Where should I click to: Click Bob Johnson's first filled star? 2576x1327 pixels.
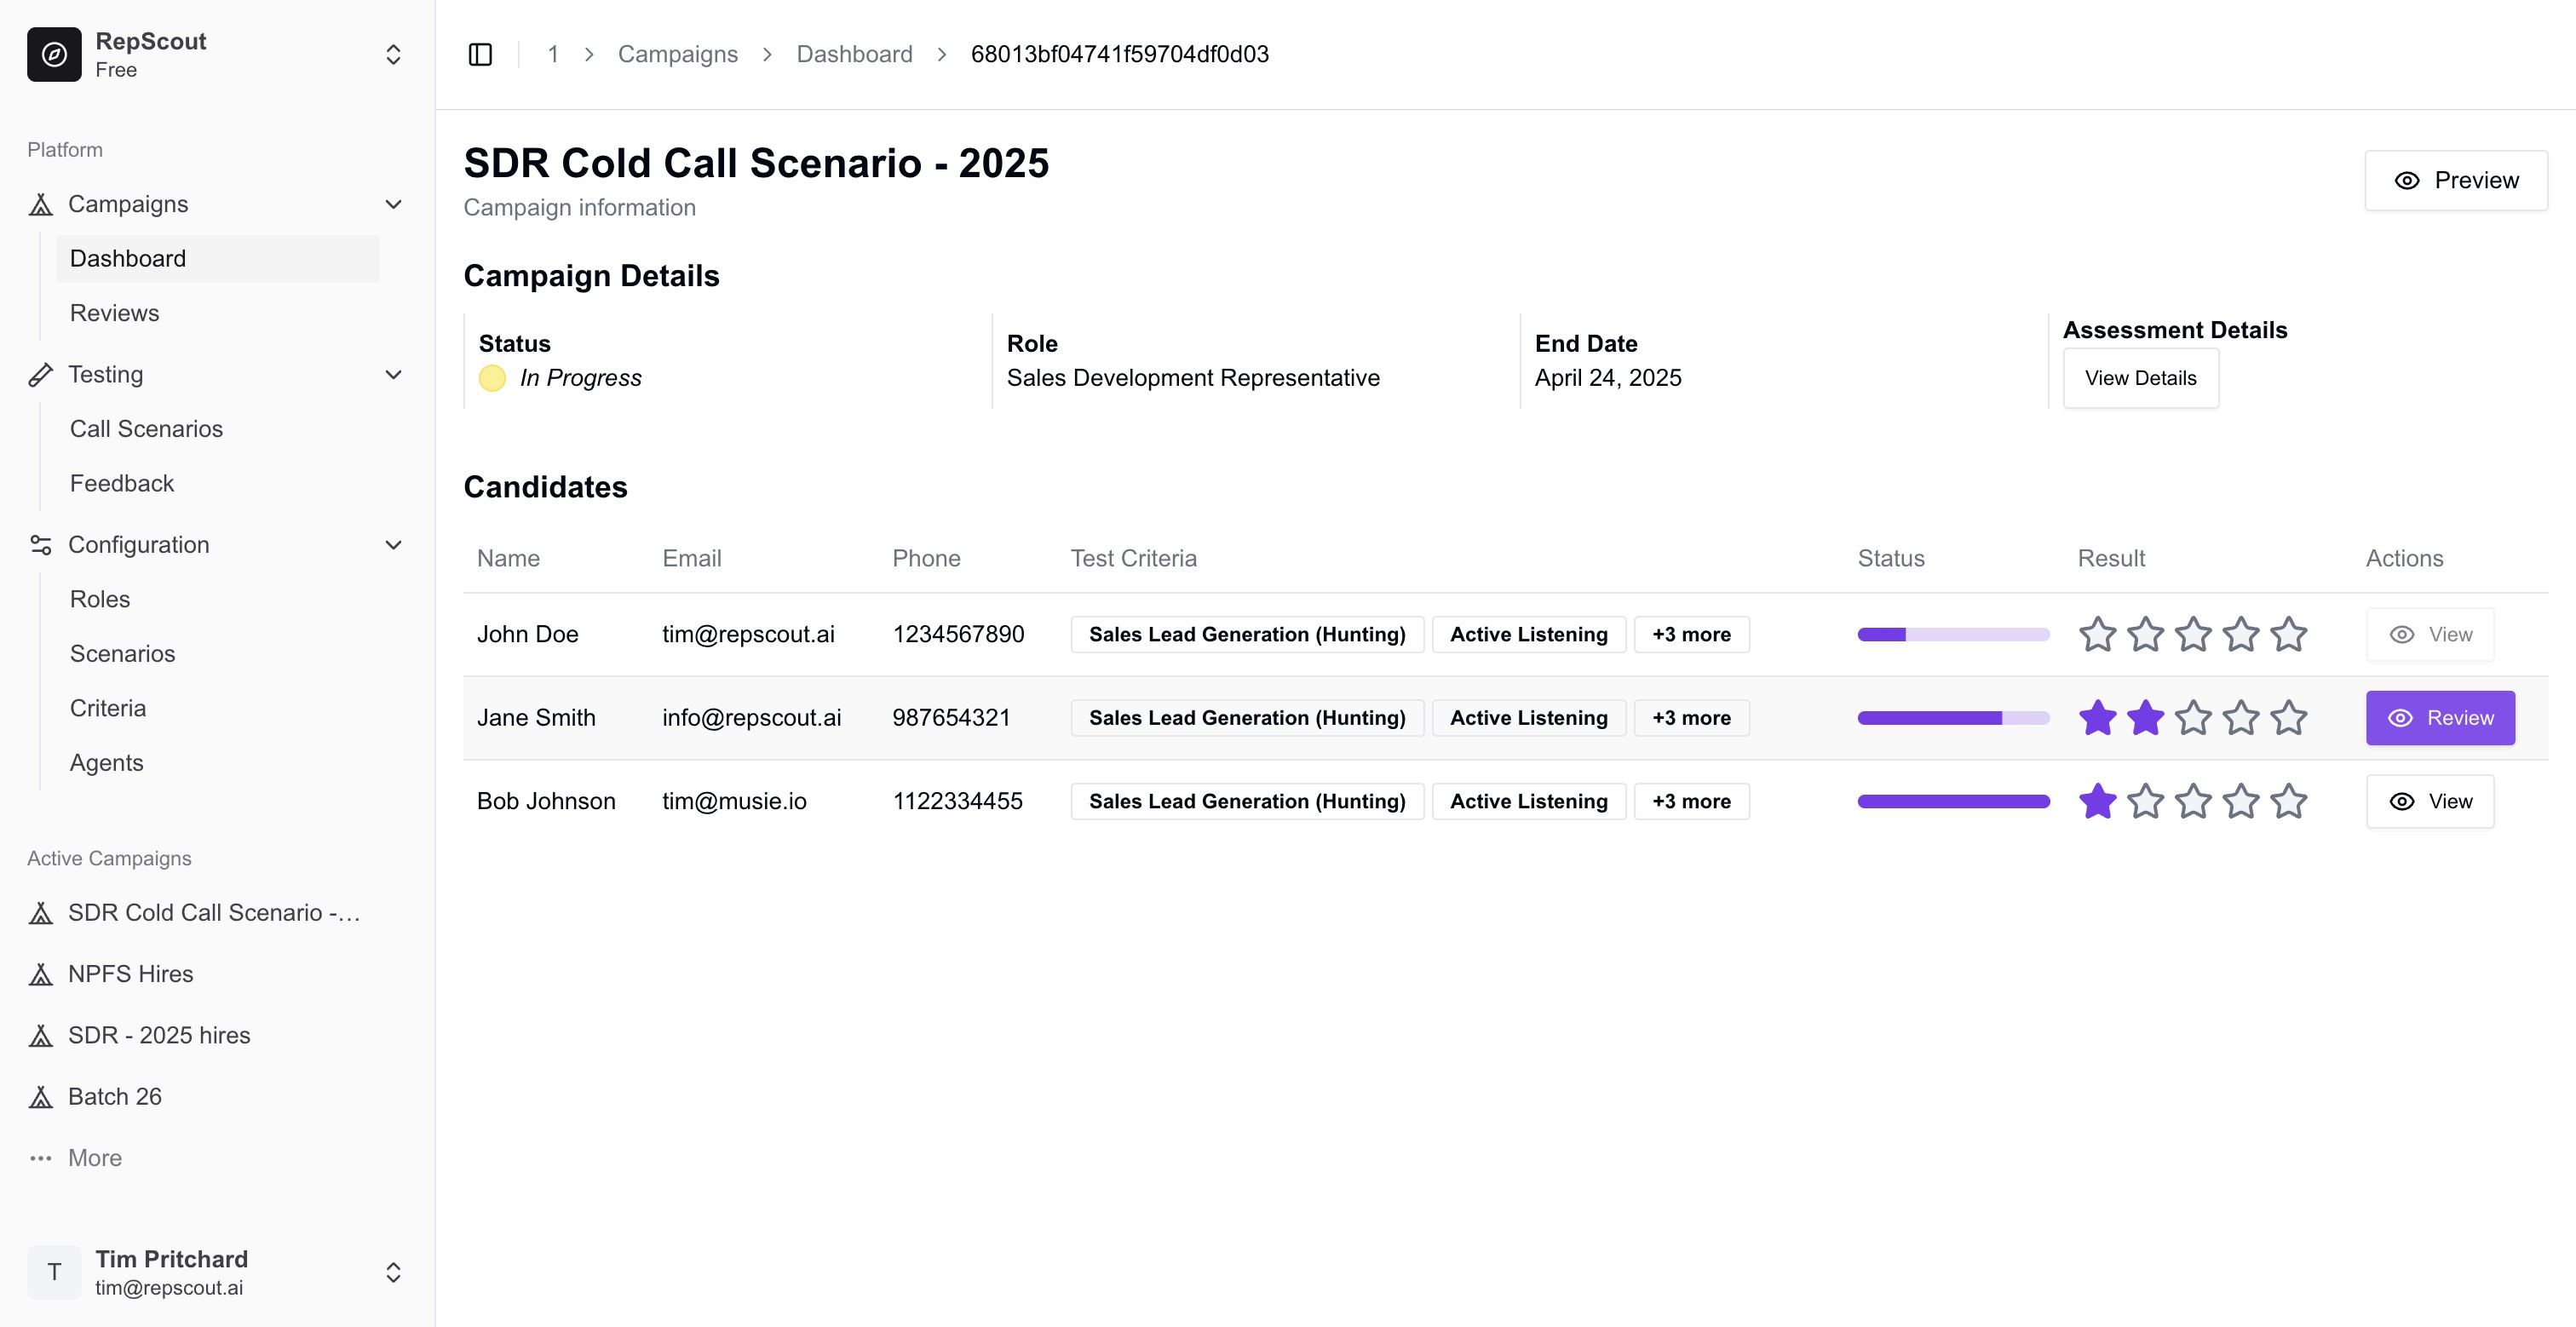[x=2098, y=801]
